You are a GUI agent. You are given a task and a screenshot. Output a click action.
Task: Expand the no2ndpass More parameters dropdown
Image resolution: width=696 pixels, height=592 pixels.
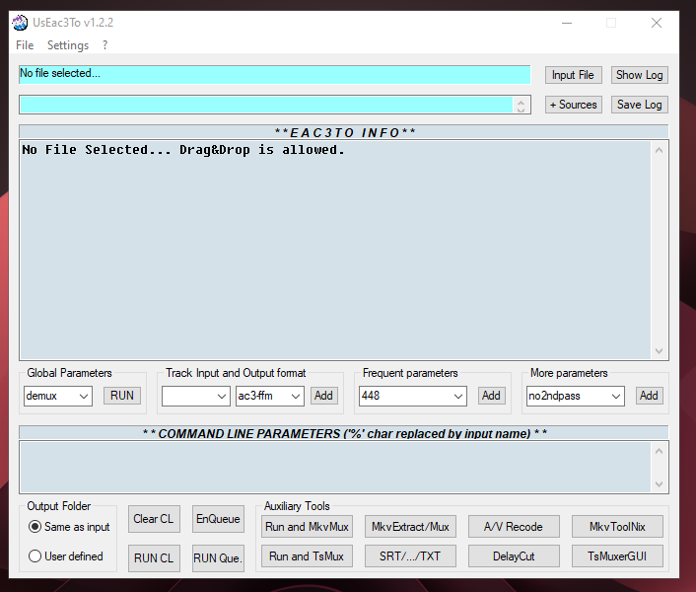point(616,397)
